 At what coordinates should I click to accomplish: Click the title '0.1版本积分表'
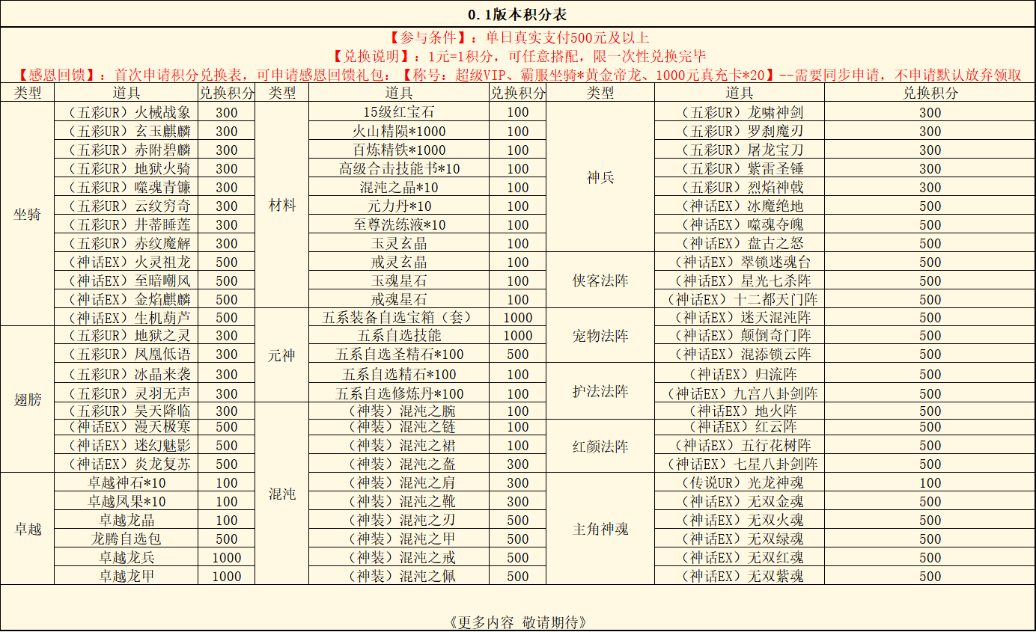[x=517, y=14]
